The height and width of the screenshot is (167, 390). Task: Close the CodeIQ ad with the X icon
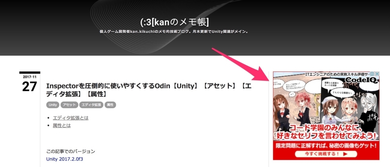point(377,74)
